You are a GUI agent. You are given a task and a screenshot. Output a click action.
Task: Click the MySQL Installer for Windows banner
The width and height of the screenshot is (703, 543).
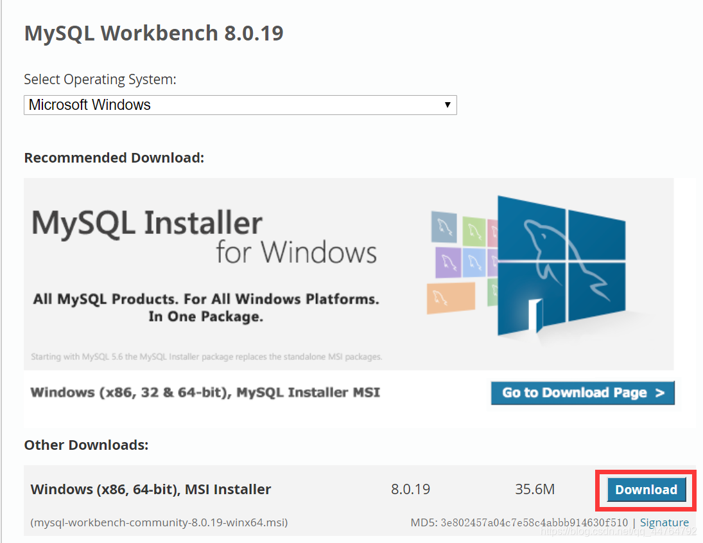tap(349, 274)
